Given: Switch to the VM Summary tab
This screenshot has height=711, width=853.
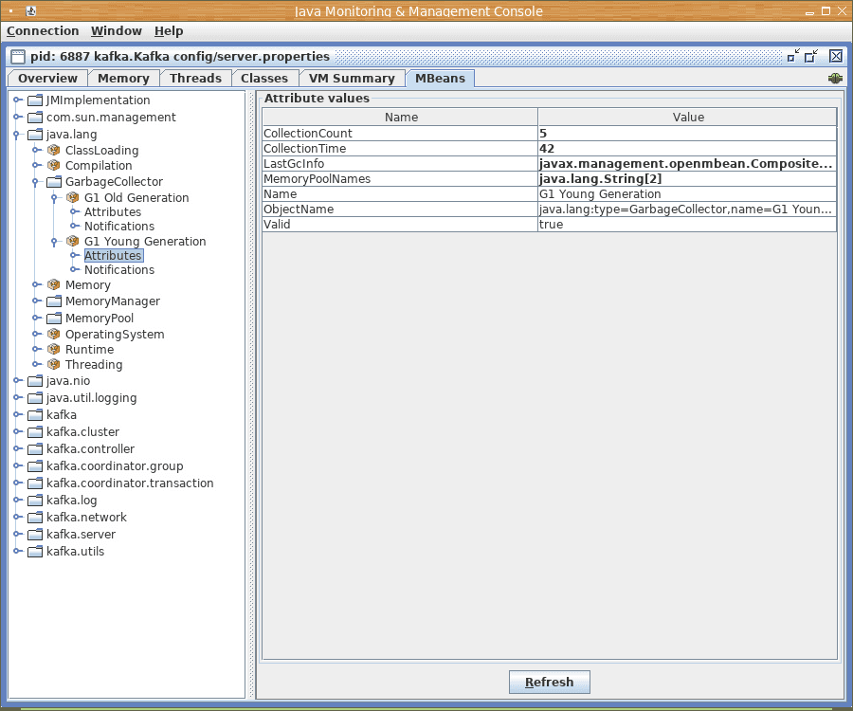Looking at the screenshot, I should coord(352,79).
